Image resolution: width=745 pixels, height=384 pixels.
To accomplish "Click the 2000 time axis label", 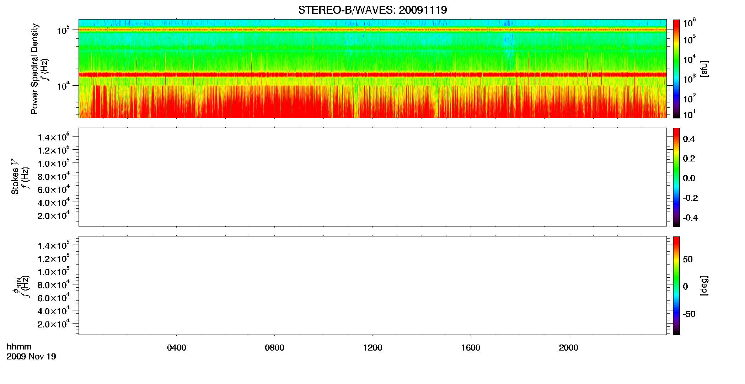I will (x=569, y=348).
